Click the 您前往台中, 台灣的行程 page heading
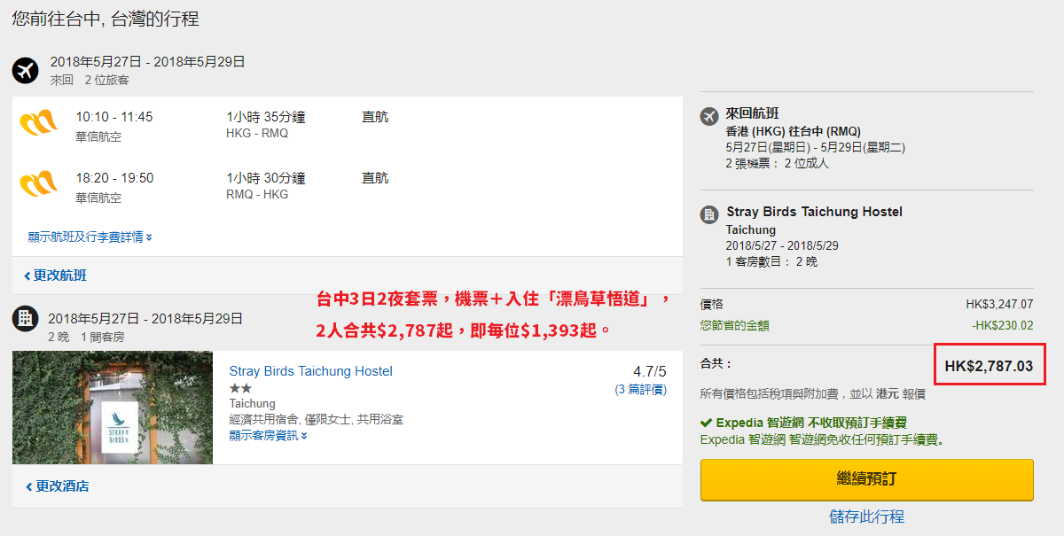 click(x=106, y=18)
